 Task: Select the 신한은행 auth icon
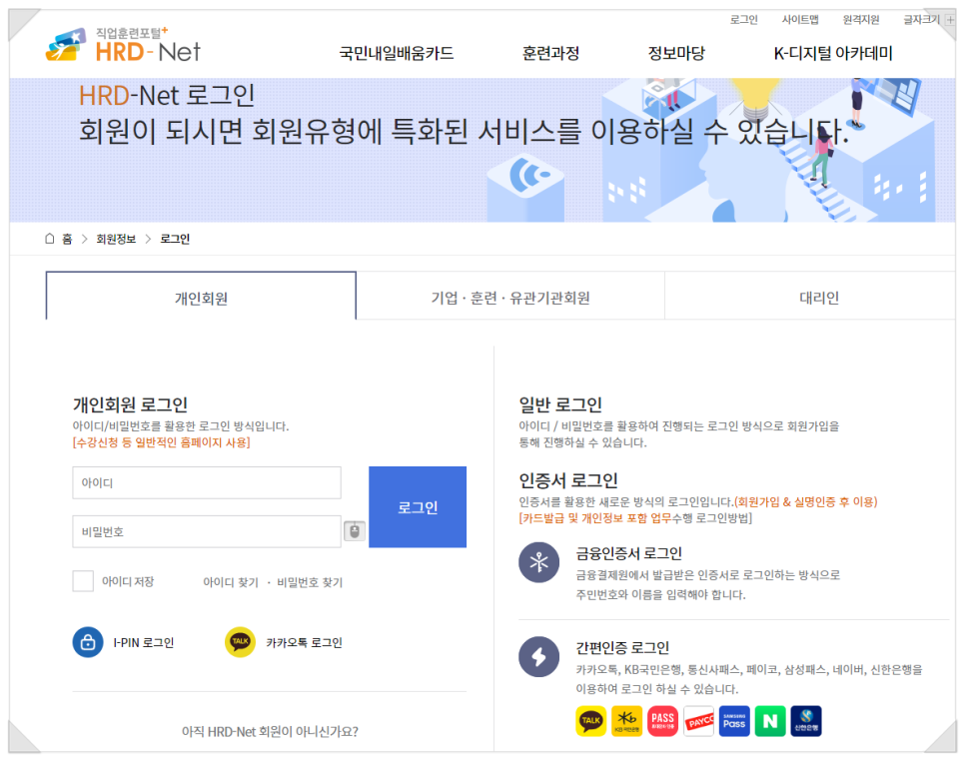point(806,721)
